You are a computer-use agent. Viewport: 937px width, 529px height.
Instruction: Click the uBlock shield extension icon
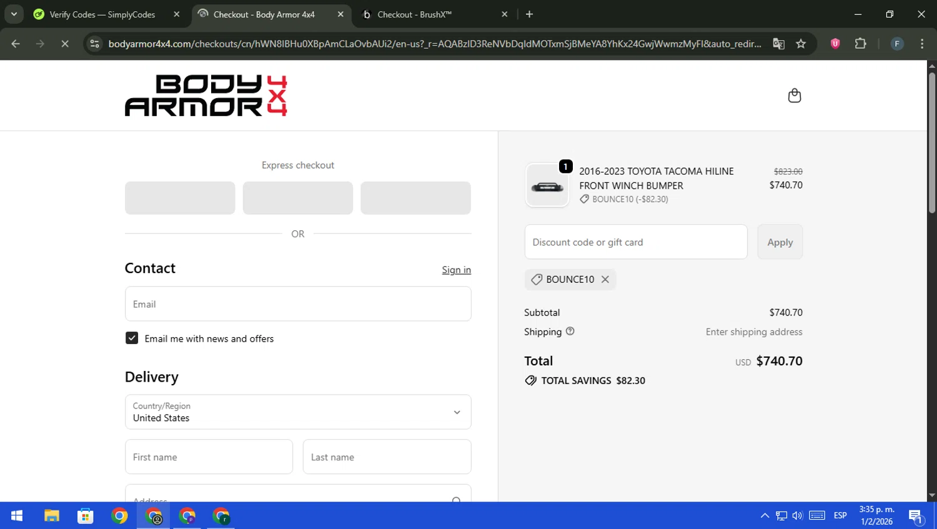click(x=835, y=44)
